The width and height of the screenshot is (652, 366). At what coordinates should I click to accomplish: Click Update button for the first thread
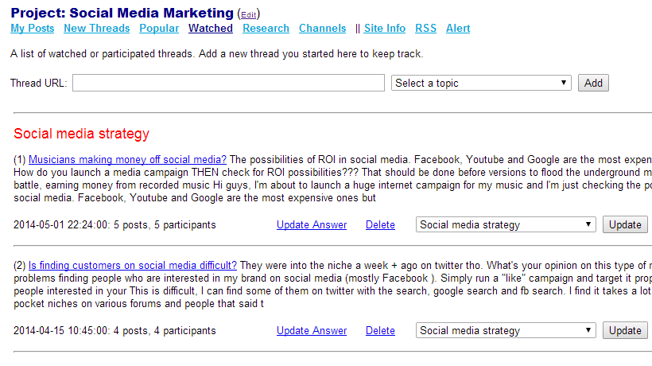[x=625, y=224]
